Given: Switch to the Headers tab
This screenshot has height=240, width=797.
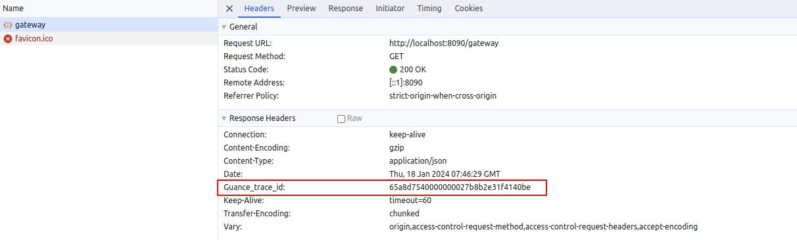Looking at the screenshot, I should 259,9.
